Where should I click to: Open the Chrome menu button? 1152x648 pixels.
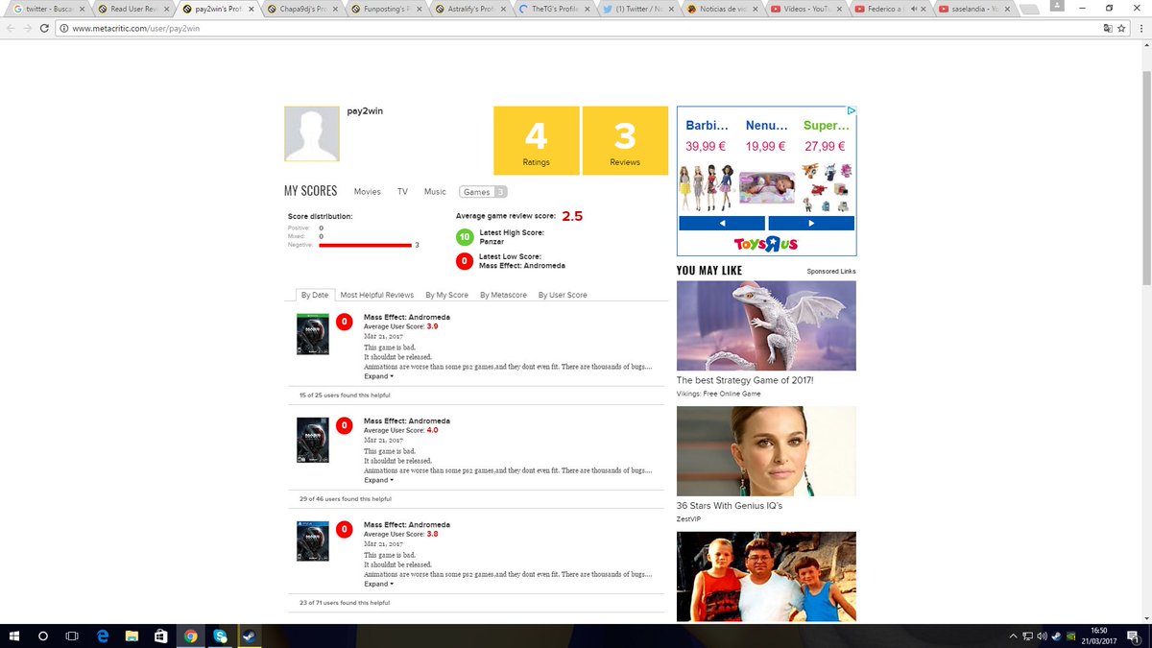[x=1140, y=28]
